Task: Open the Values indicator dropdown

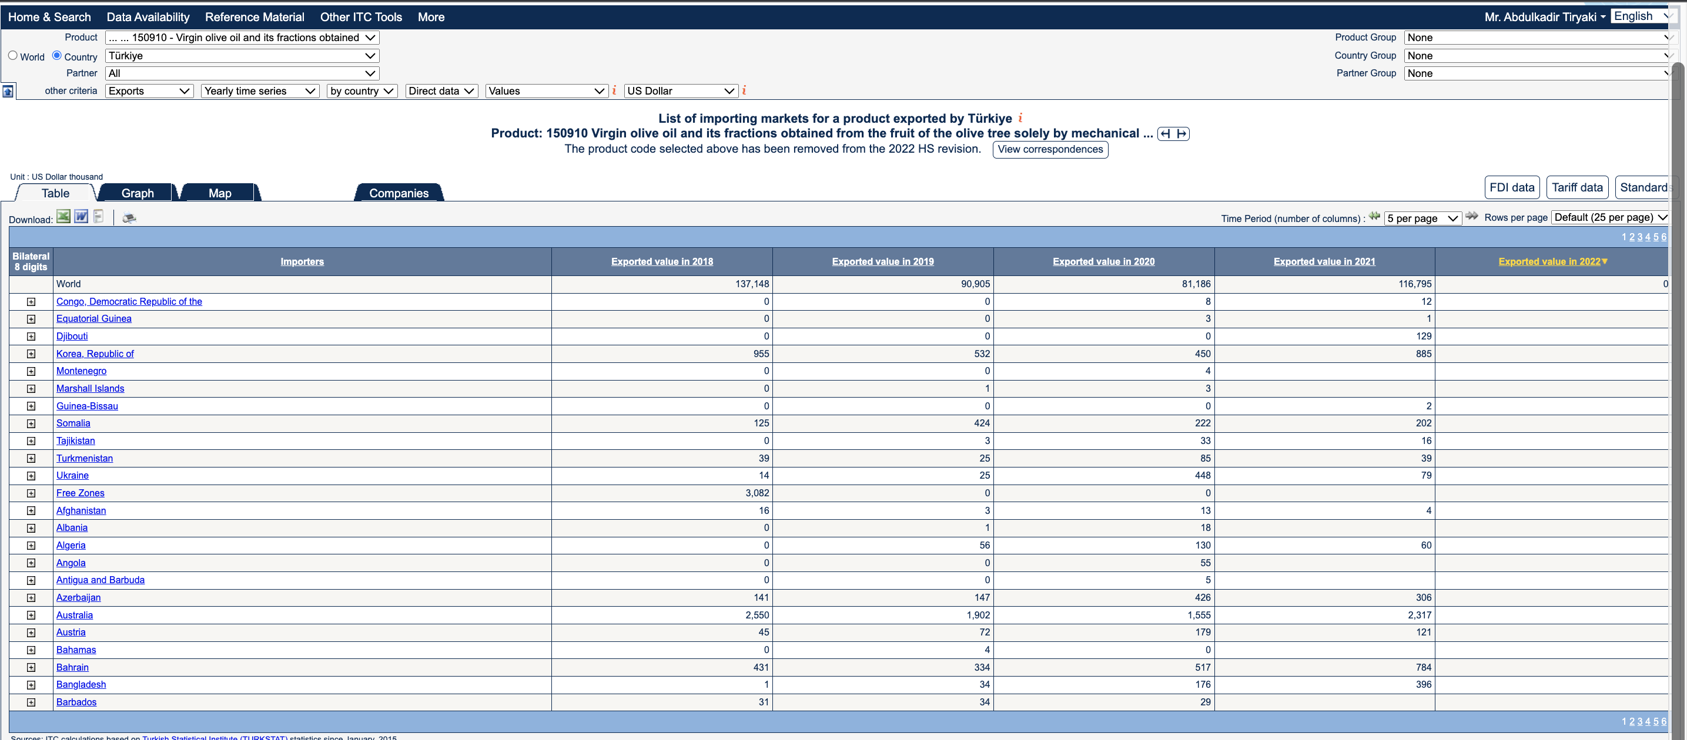Action: coord(547,91)
